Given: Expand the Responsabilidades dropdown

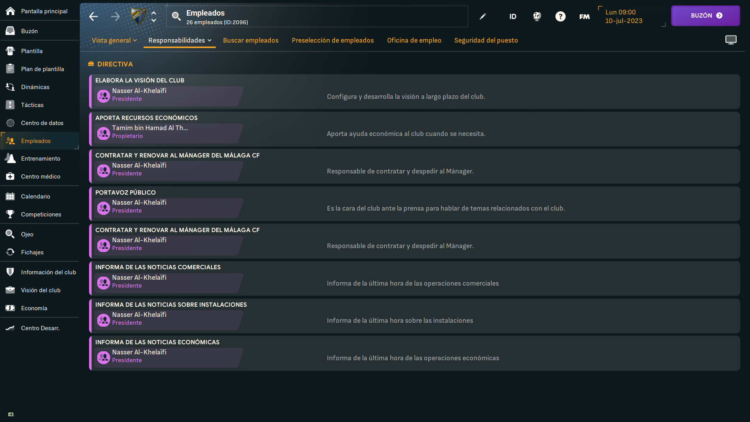Looking at the screenshot, I should [180, 40].
